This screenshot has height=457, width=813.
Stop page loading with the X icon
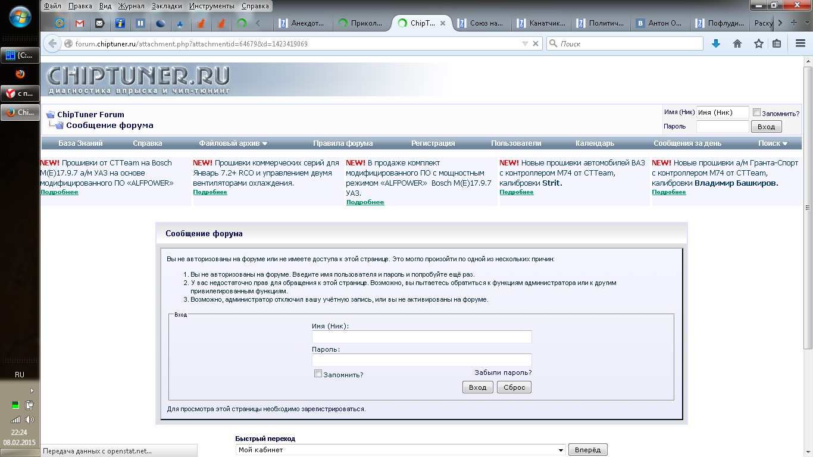point(536,43)
